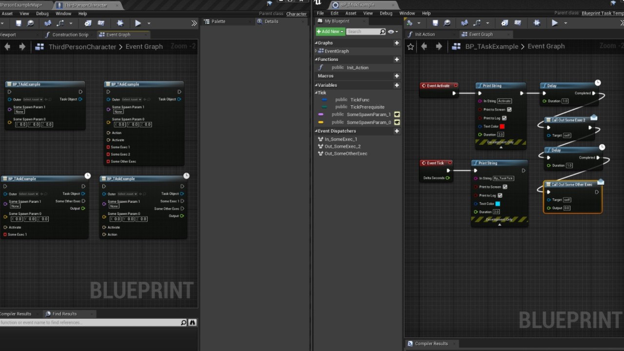Open the Add New dropdown in My Blueprint
This screenshot has height=351, width=624.
click(x=330, y=32)
